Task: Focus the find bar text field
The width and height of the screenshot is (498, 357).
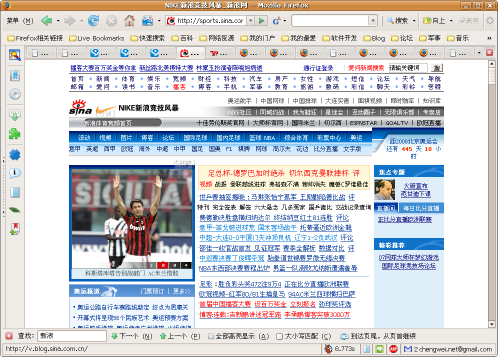Action: 72,336
